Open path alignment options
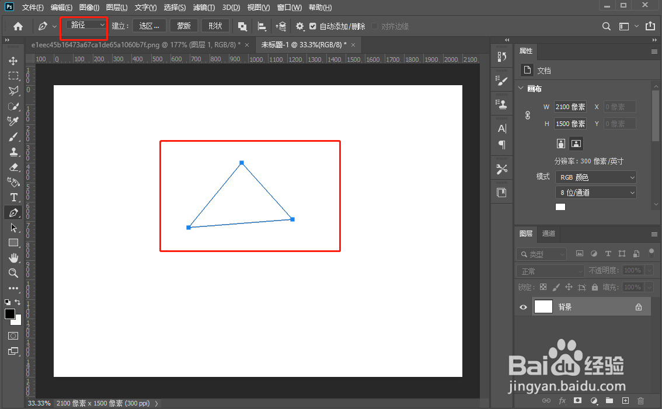This screenshot has width=662, height=409. [262, 27]
